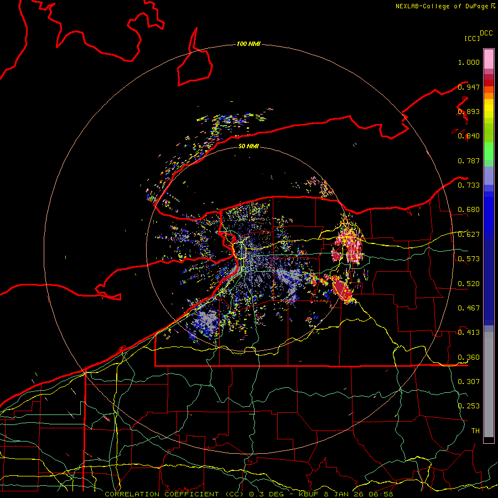
Task: Click the 0.893 color scale value
Action: pos(469,111)
